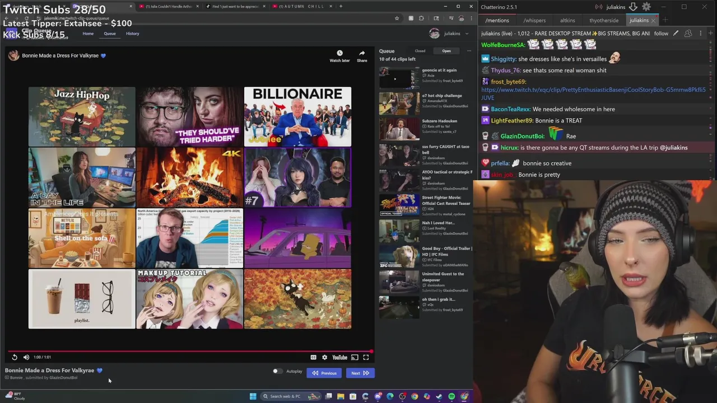717x403 pixels.
Task: Enter fullscreen on the video player
Action: [366, 357]
